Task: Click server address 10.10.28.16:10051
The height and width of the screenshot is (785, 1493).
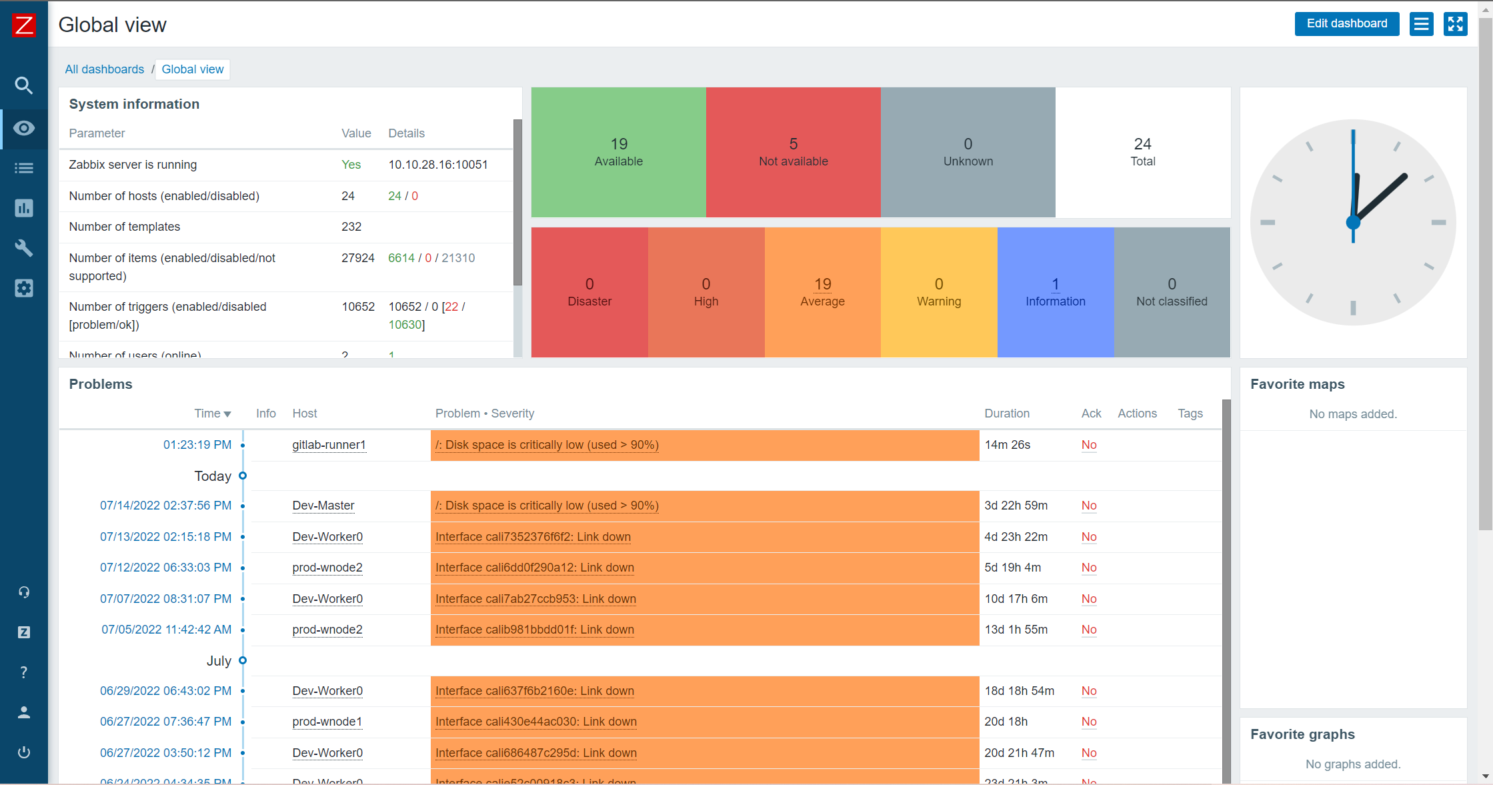Action: click(438, 165)
